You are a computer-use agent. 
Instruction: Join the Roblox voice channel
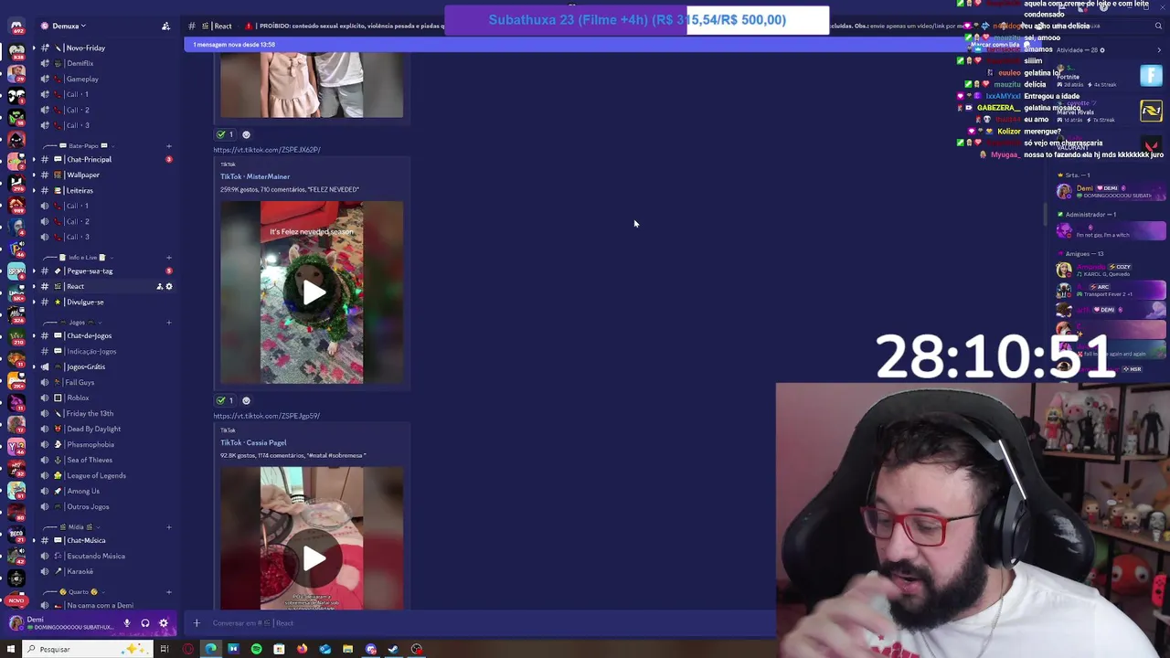click(x=105, y=398)
